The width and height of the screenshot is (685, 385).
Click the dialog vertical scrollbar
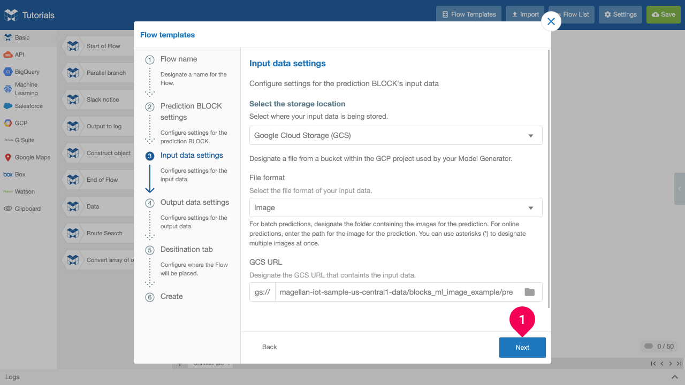coord(548,178)
